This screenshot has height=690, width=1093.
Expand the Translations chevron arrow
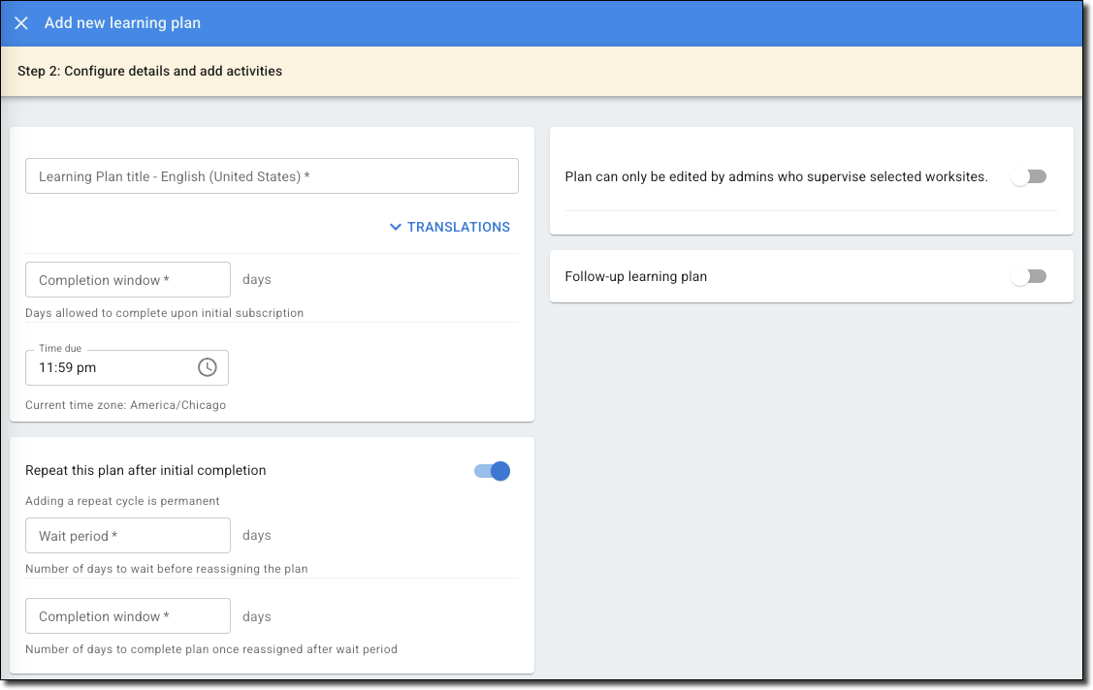(395, 227)
